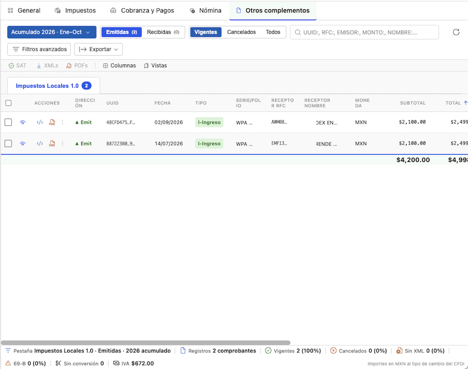The image size is (468, 369).
Task: Expand the Exportar dropdown
Action: (x=98, y=49)
